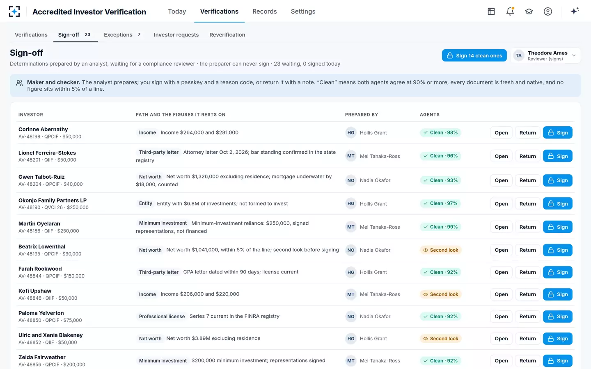Open the layout panel icon
The height and width of the screenshot is (369, 591).
coord(491,11)
